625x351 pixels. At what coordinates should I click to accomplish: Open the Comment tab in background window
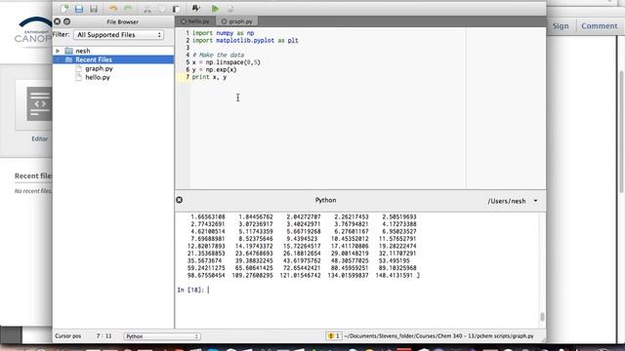pos(599,26)
